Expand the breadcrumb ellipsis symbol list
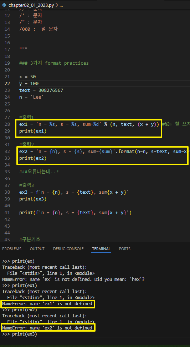This screenshot has height=347, width=190. [x=61, y=5]
